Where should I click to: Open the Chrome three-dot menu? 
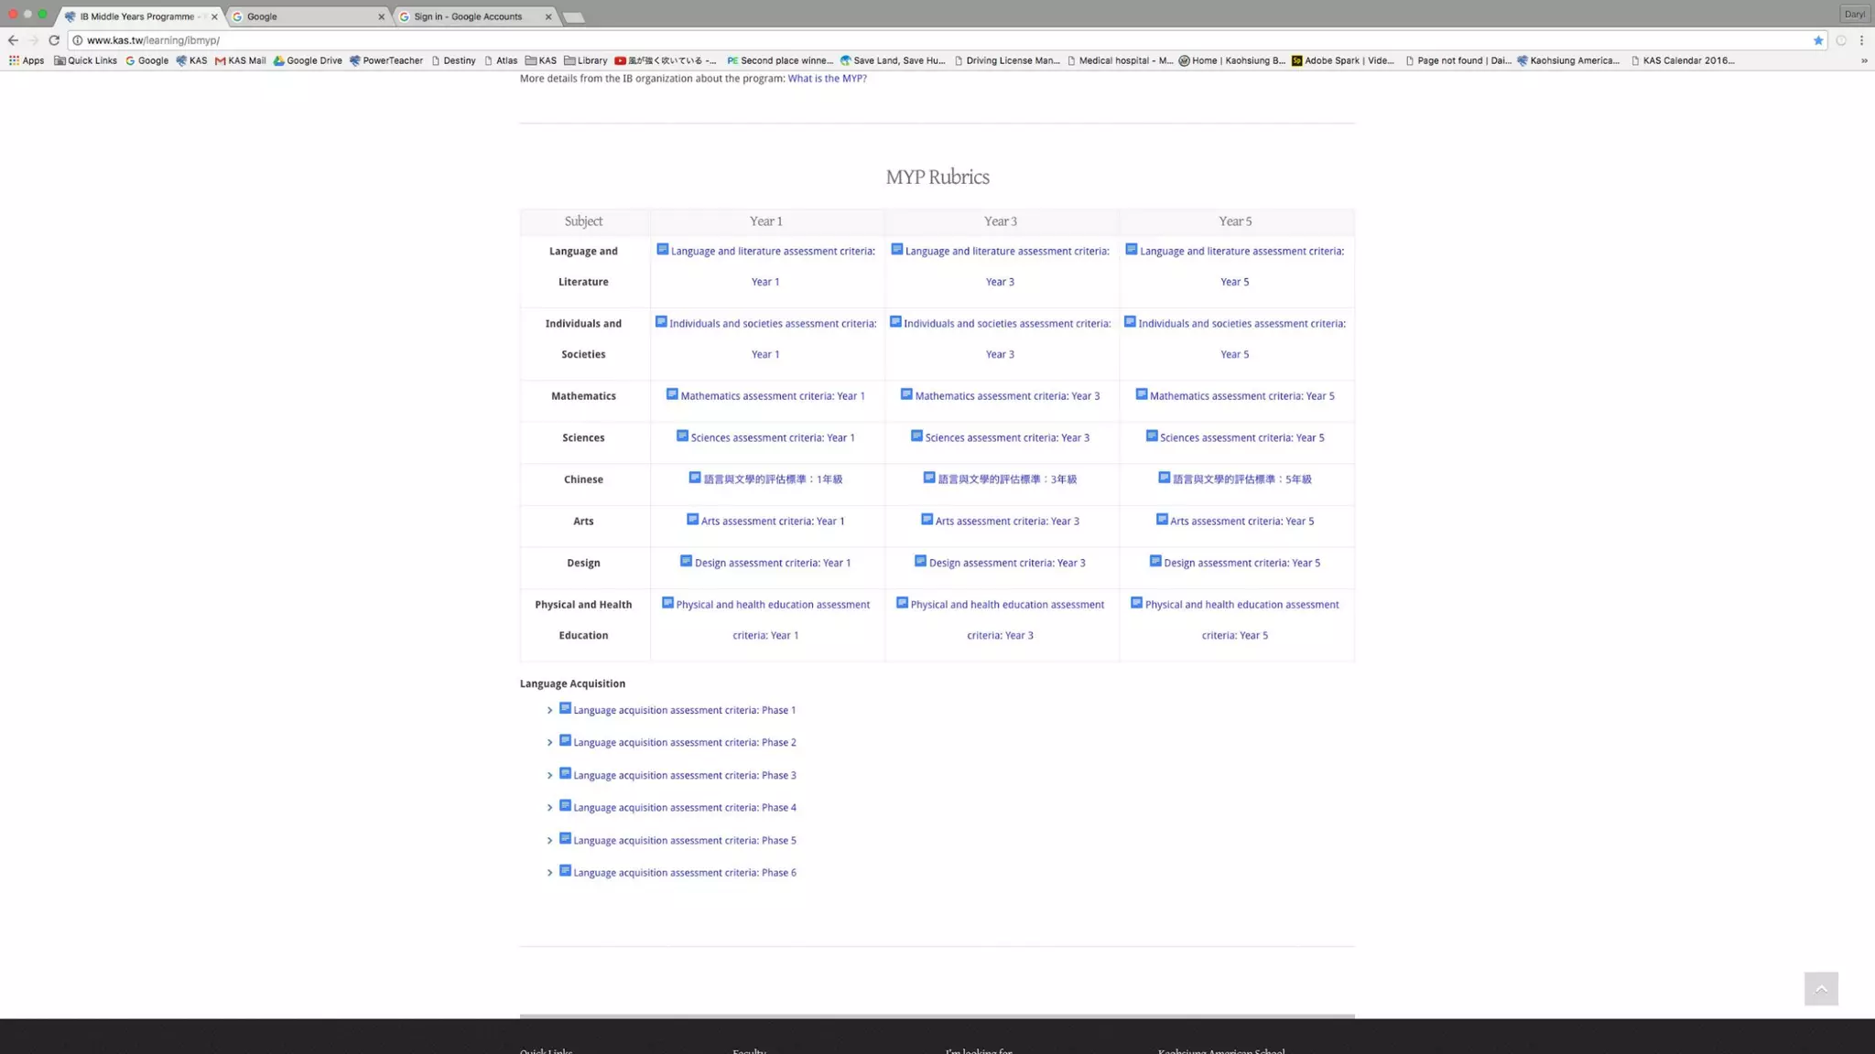1861,40
